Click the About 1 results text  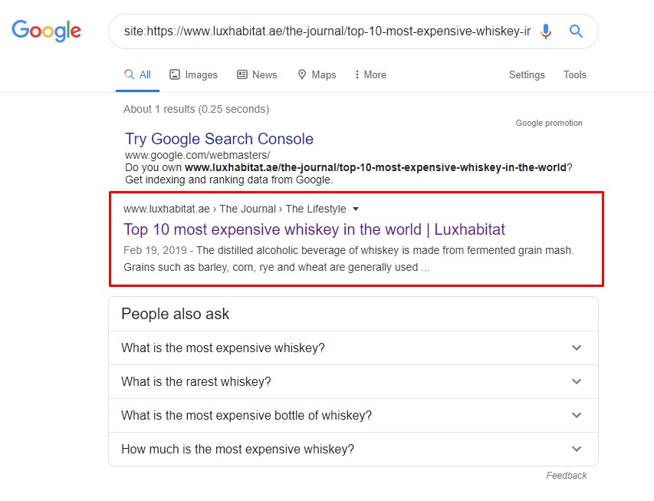196,110
